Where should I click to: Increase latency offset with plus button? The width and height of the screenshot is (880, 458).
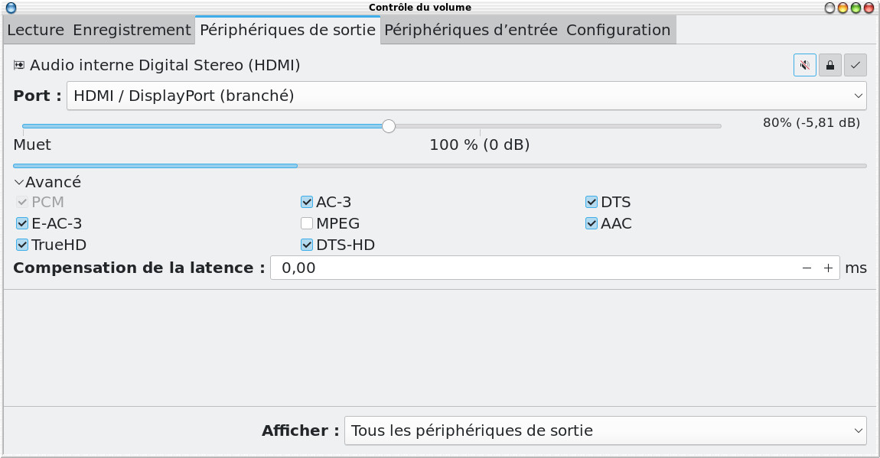(828, 268)
